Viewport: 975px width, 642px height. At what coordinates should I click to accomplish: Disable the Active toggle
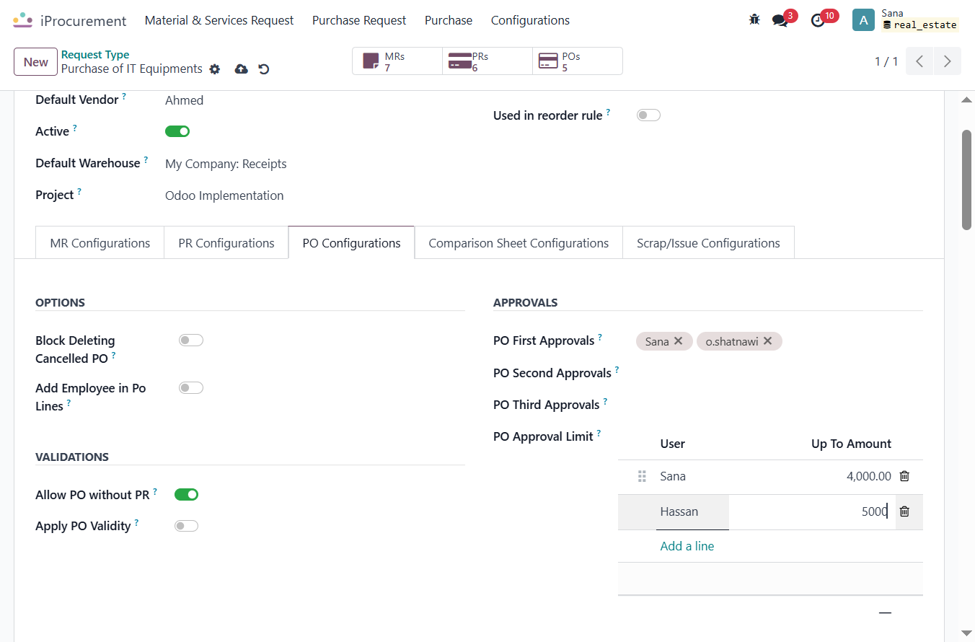click(177, 131)
